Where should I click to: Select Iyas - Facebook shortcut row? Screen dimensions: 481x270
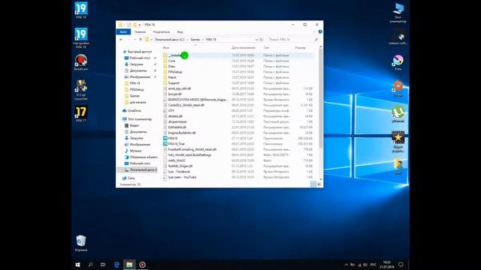pos(237,172)
